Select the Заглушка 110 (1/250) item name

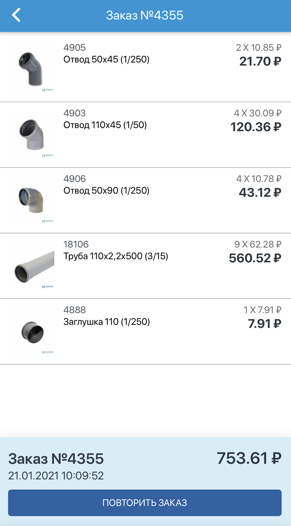107,322
